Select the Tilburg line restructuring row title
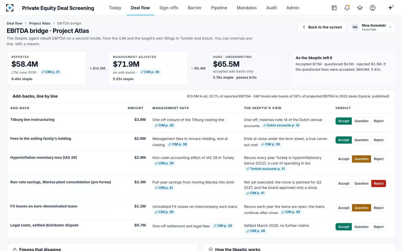This screenshot has width=402, height=251. tap(32, 120)
